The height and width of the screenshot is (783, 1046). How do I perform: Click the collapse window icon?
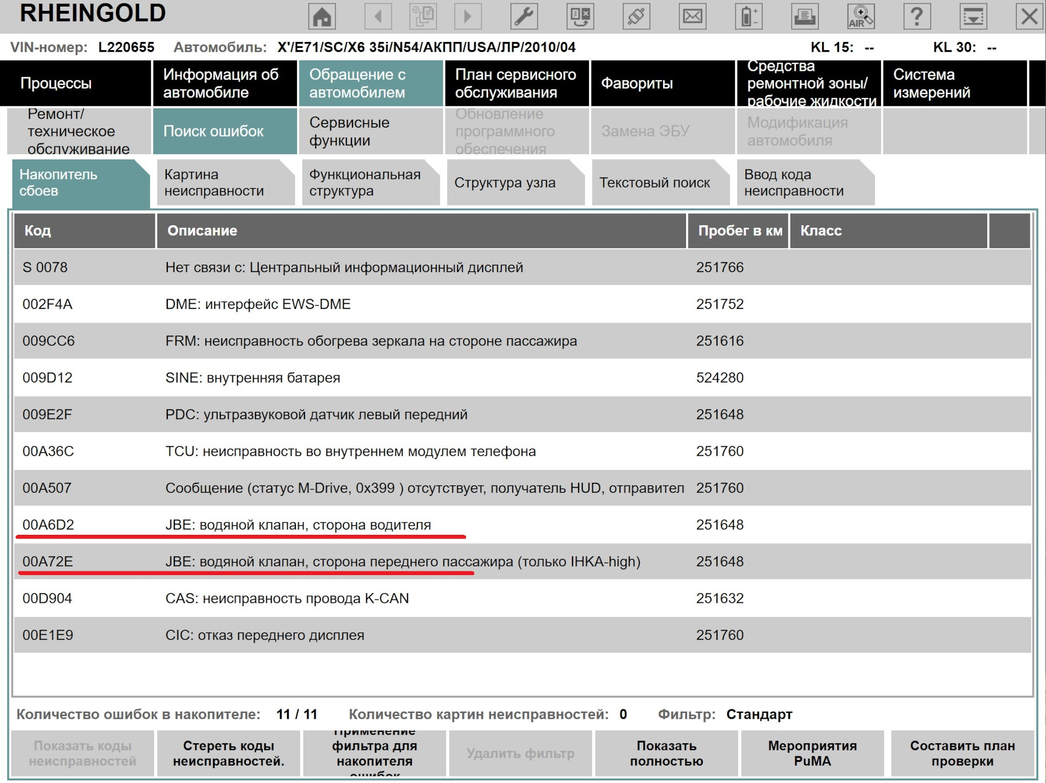click(x=973, y=16)
